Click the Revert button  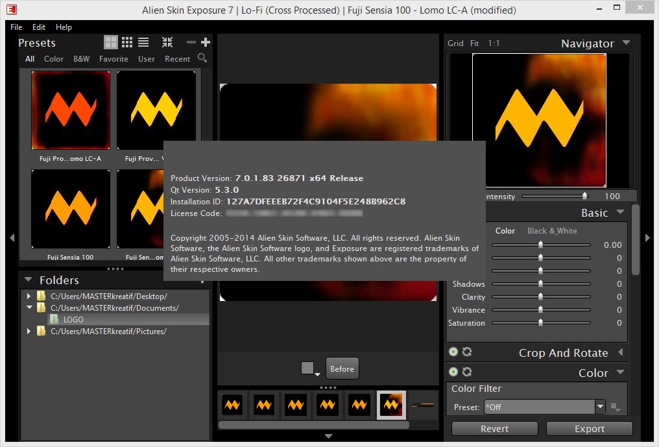[x=495, y=429]
